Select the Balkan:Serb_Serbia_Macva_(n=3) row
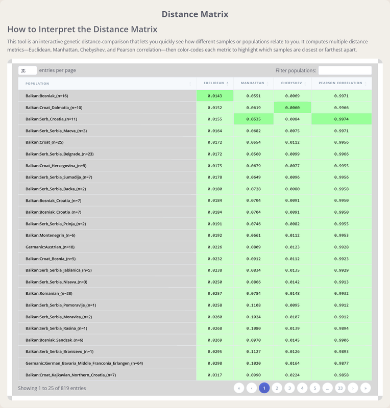The width and height of the screenshot is (390, 408). tap(195, 131)
